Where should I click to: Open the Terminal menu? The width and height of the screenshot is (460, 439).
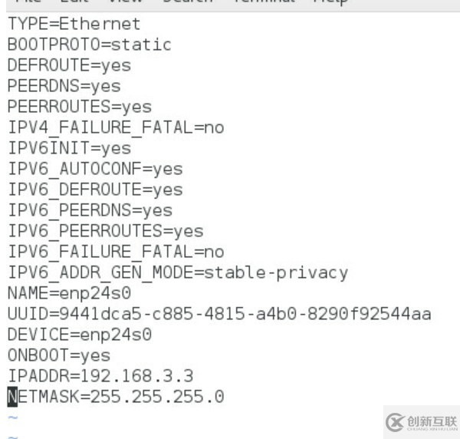(x=264, y=2)
